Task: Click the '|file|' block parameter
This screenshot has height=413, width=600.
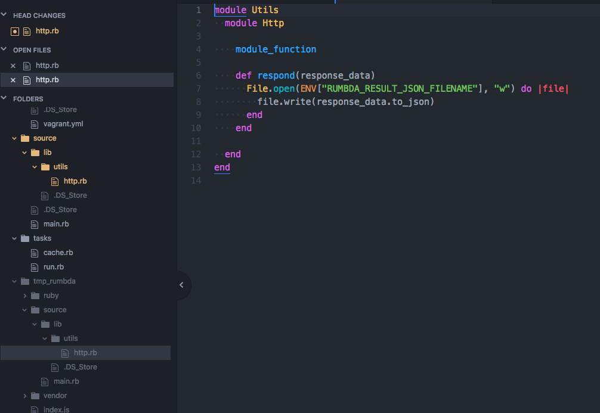Action: [553, 89]
